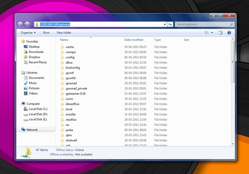This screenshot has height=174, width=249.
Task: Select the .pulse folder name
Action: click(x=69, y=130)
